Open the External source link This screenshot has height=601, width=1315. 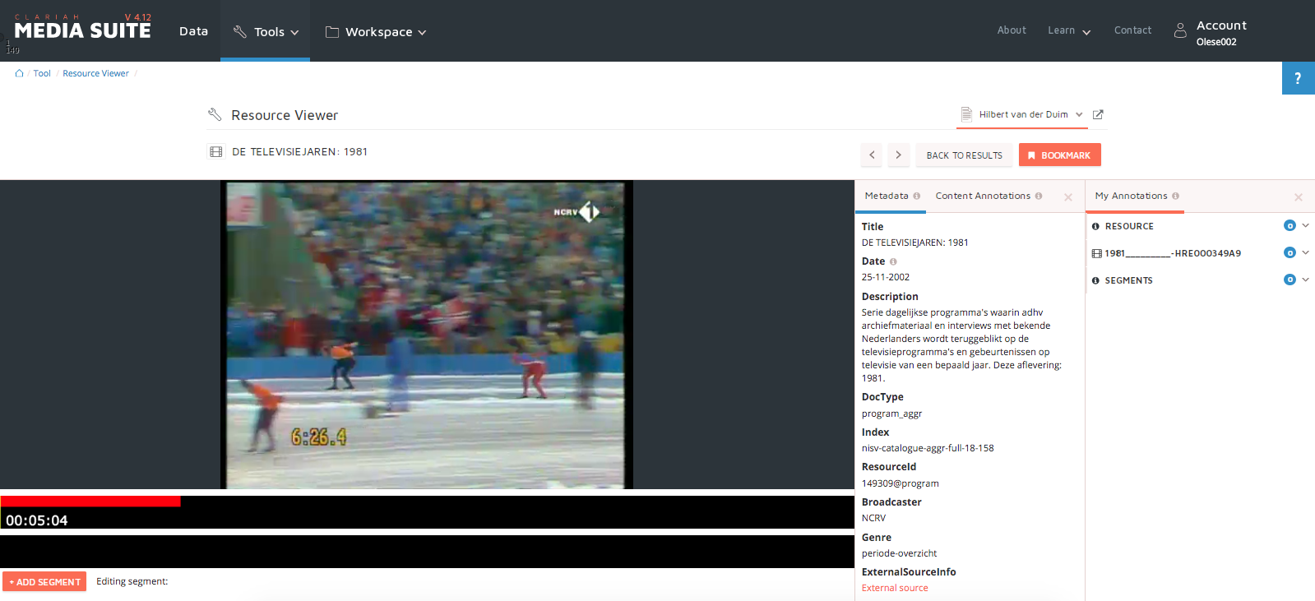[x=895, y=588]
